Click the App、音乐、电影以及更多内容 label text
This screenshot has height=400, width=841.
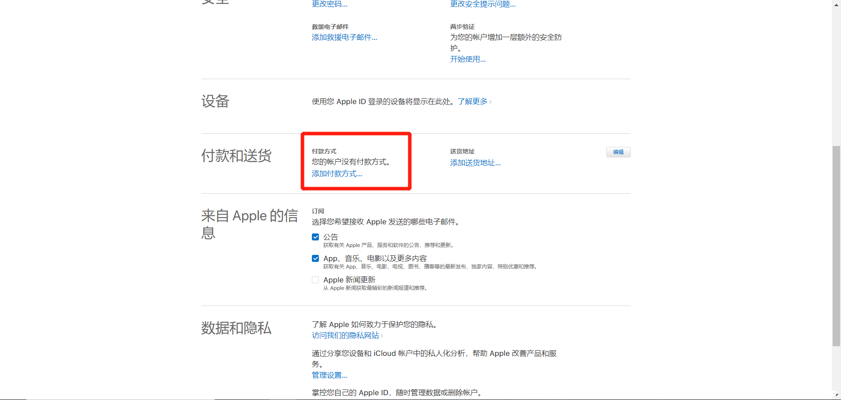pyautogui.click(x=375, y=258)
